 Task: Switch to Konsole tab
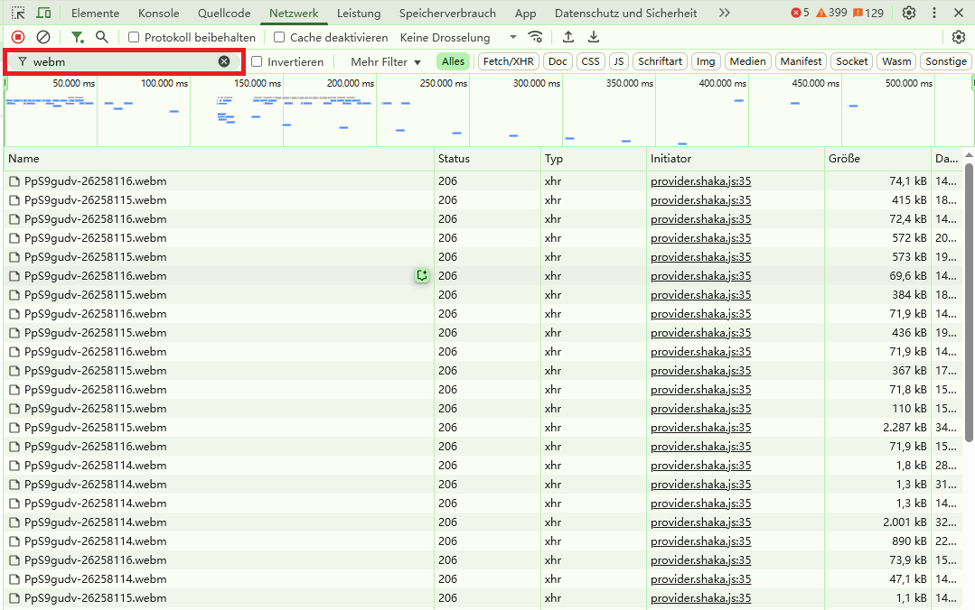(158, 13)
